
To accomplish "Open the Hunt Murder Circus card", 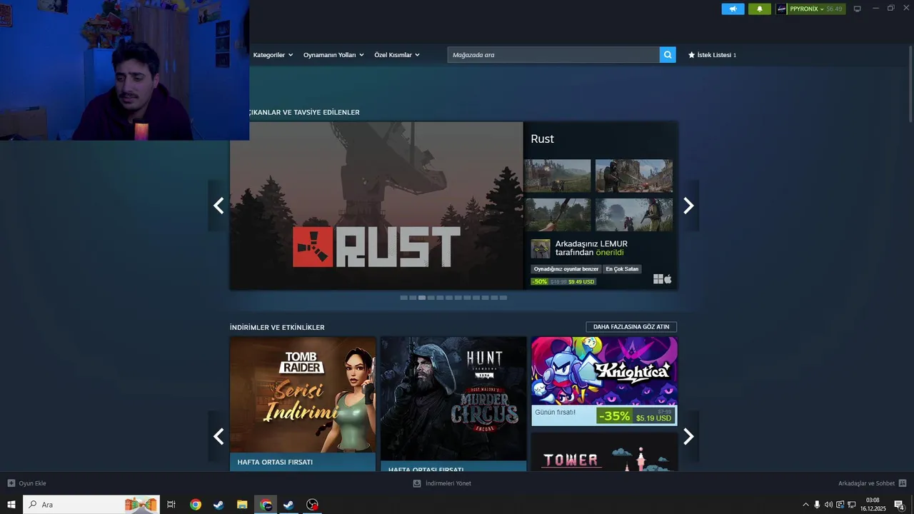I will click(x=453, y=404).
